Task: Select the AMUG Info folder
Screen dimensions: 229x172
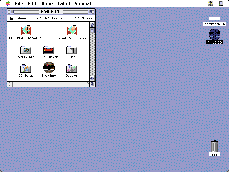Action: [x=26, y=50]
